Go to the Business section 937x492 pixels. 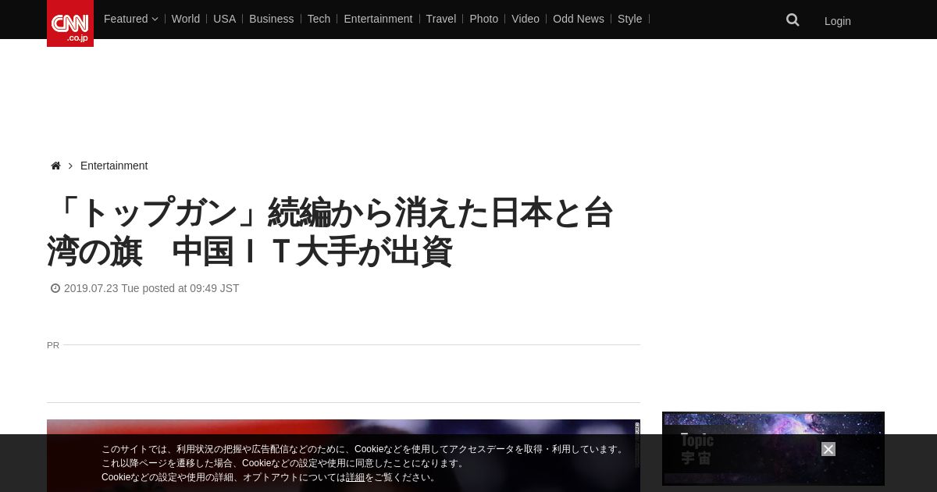[x=272, y=19]
